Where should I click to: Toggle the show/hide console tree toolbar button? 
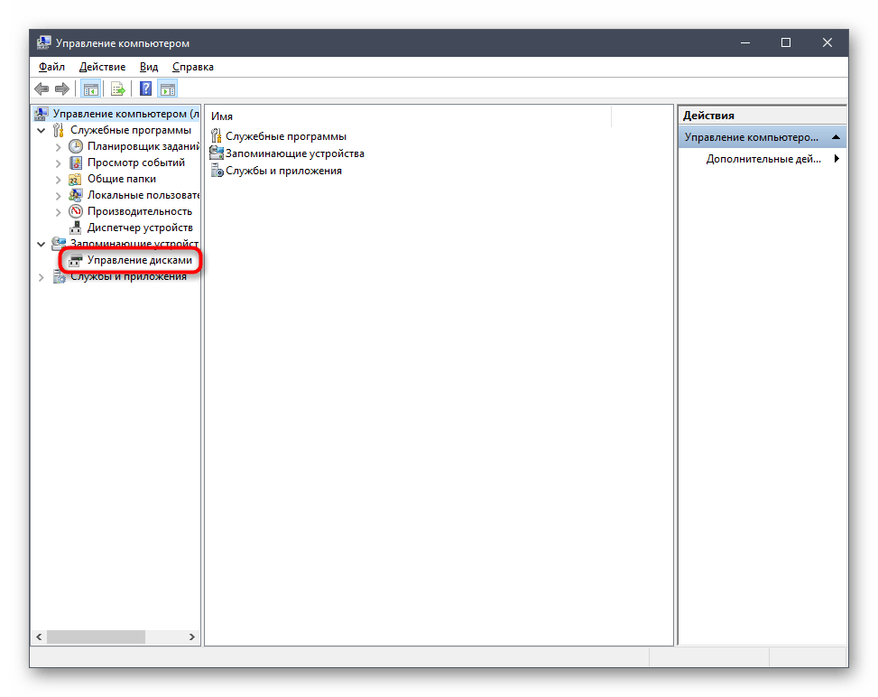click(x=90, y=88)
